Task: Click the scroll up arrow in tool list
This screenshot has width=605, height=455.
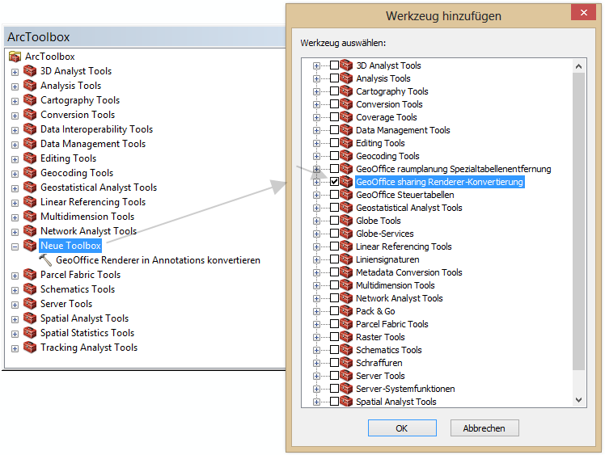Action: coord(578,66)
